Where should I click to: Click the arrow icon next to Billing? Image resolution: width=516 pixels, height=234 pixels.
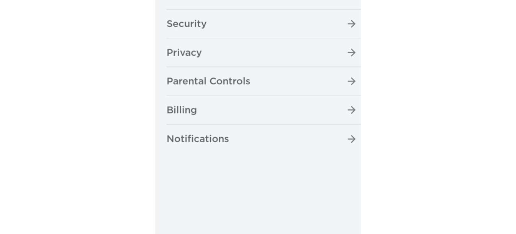(x=351, y=110)
